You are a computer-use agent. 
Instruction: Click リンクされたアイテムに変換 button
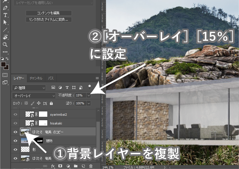click(49, 20)
